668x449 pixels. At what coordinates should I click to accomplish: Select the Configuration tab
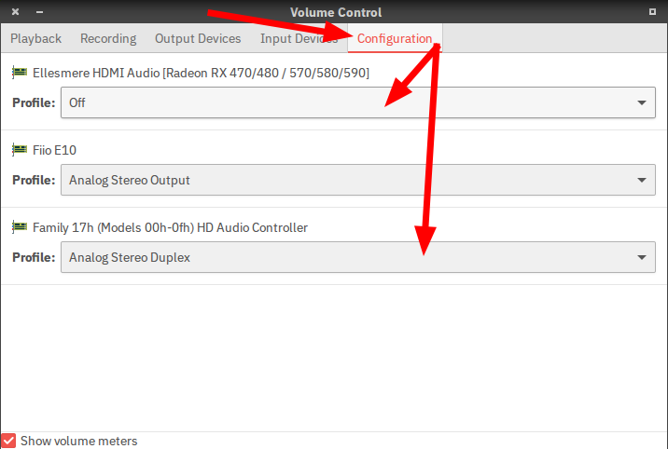[x=395, y=39]
